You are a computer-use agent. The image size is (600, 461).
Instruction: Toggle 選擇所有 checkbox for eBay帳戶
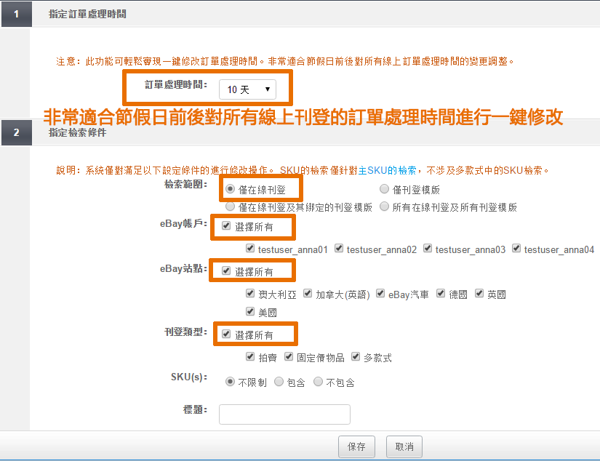coord(226,225)
